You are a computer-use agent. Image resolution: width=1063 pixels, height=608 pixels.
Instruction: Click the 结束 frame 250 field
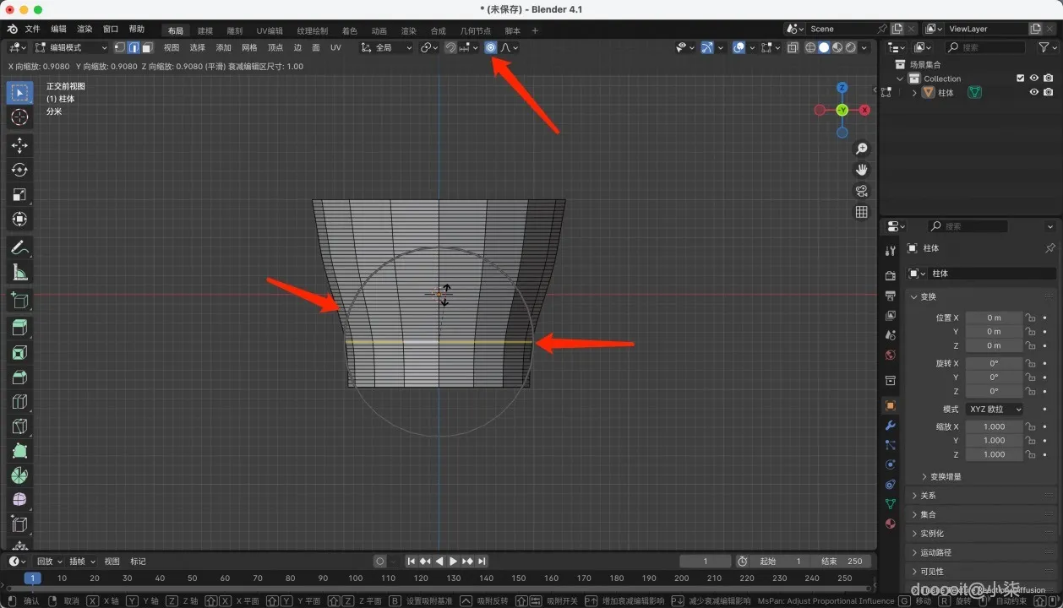pyautogui.click(x=842, y=561)
